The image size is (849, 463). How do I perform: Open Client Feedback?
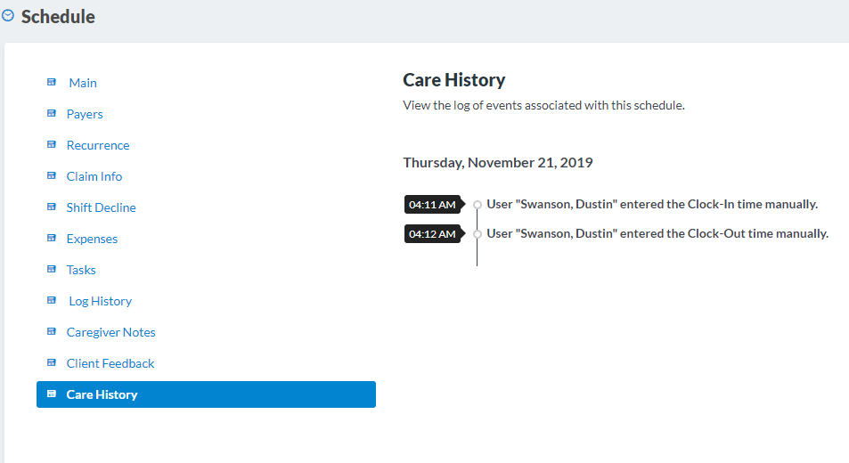click(x=110, y=363)
